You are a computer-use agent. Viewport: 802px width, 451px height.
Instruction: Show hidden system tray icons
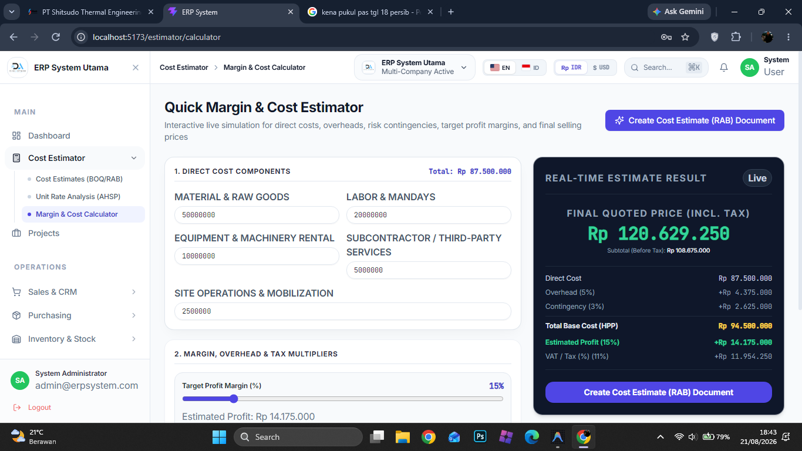pyautogui.click(x=661, y=437)
